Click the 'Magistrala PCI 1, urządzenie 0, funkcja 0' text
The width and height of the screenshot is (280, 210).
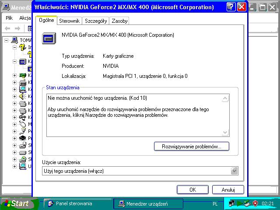pos(145,76)
